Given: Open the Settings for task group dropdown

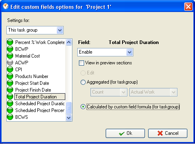Looking at the screenshot, I should point(35,30).
